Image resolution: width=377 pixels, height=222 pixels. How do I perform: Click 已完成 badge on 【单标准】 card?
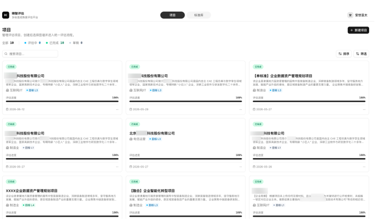click(x=258, y=66)
